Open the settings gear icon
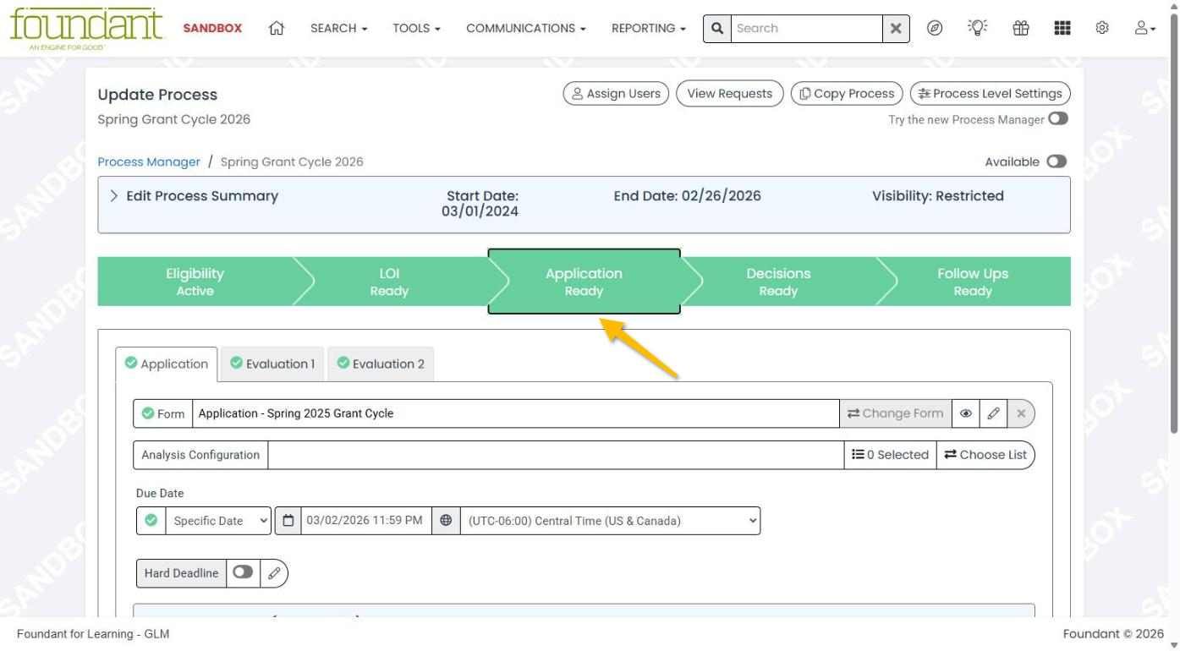Image resolution: width=1180 pixels, height=651 pixels. click(1102, 28)
